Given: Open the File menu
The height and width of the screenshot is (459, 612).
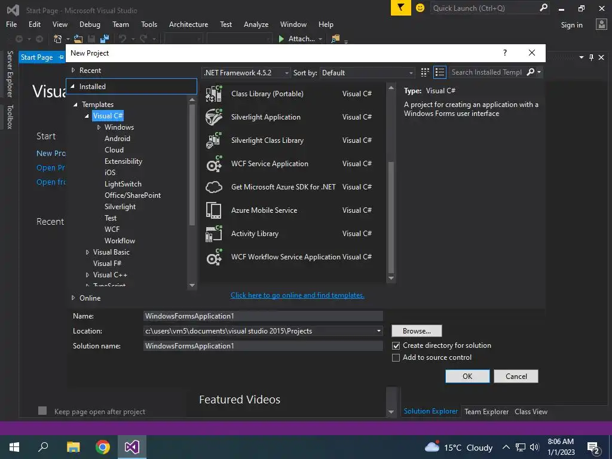Looking at the screenshot, I should click(x=11, y=24).
